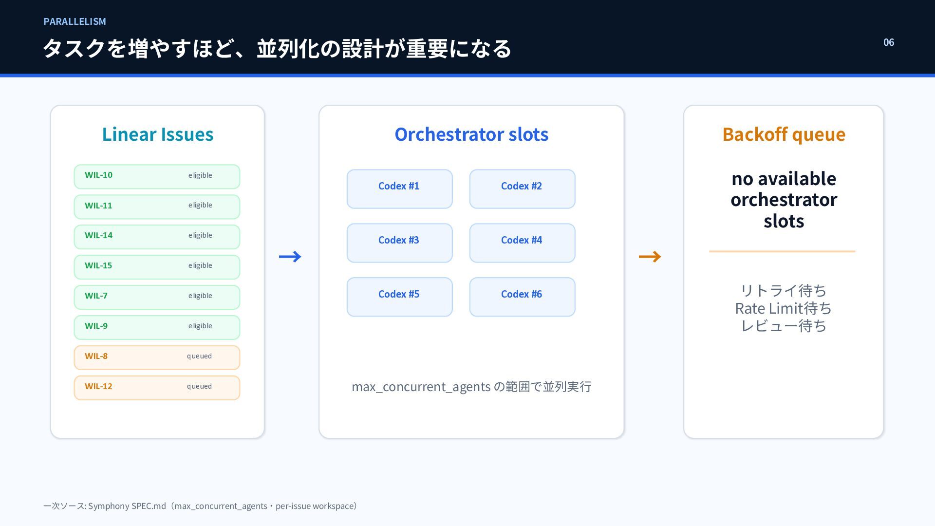Select the 'no available orchestrator slots' text

[784, 200]
